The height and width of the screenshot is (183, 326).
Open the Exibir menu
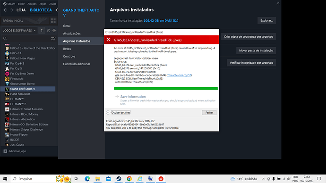pos(21,4)
